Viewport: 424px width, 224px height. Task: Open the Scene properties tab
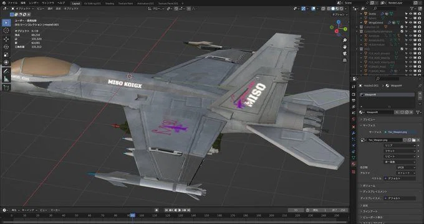click(354, 113)
